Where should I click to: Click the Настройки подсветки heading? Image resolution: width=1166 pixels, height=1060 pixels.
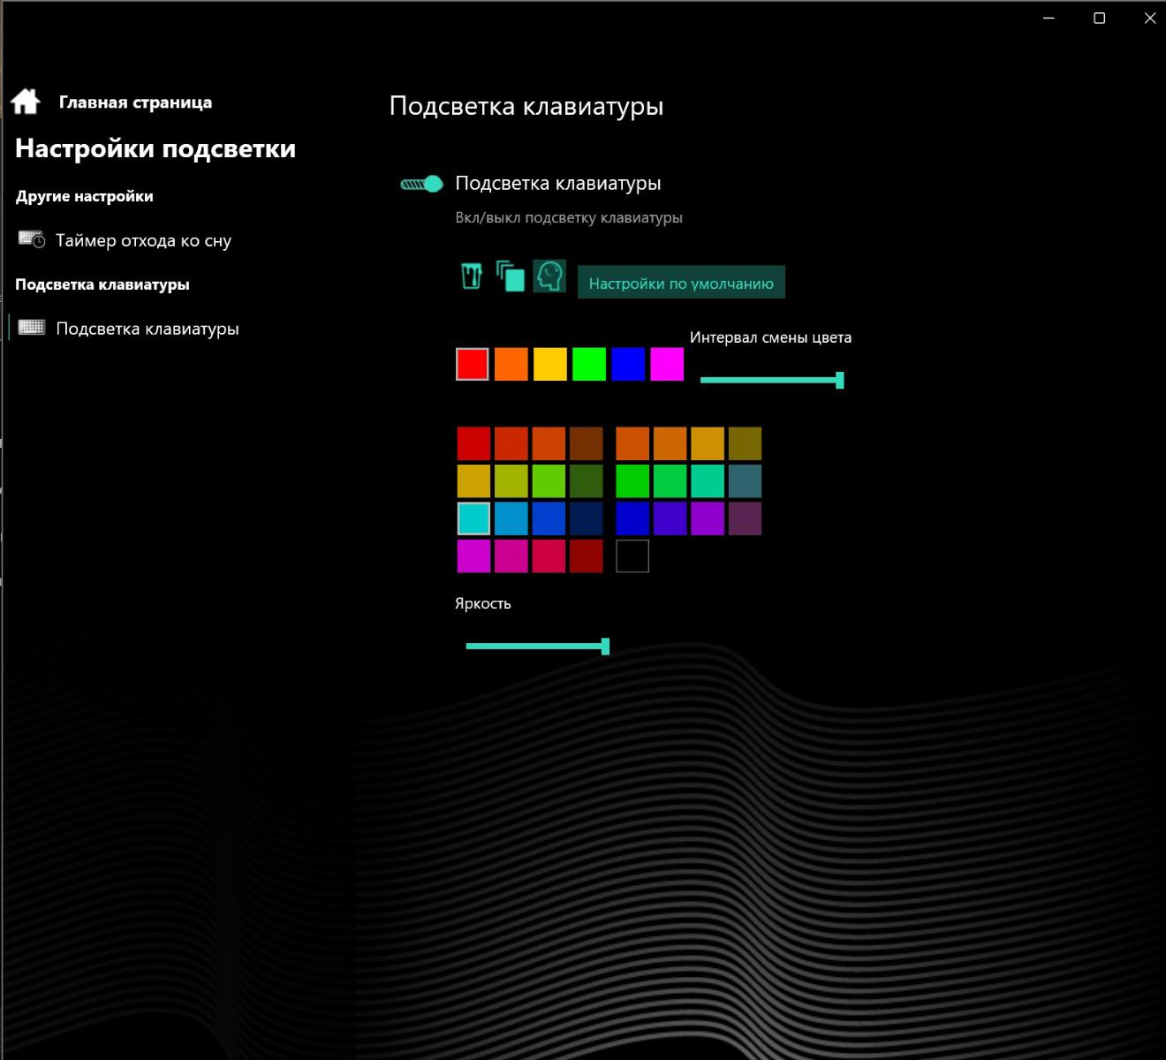155,148
